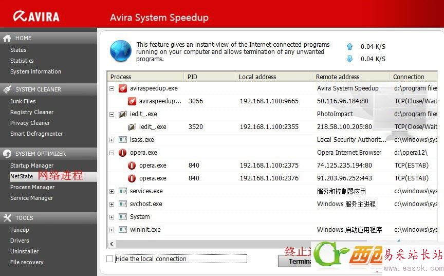Viewport: 444px width, 276px height.
Task: Click the svchost.exe process icon
Action: 123,204
